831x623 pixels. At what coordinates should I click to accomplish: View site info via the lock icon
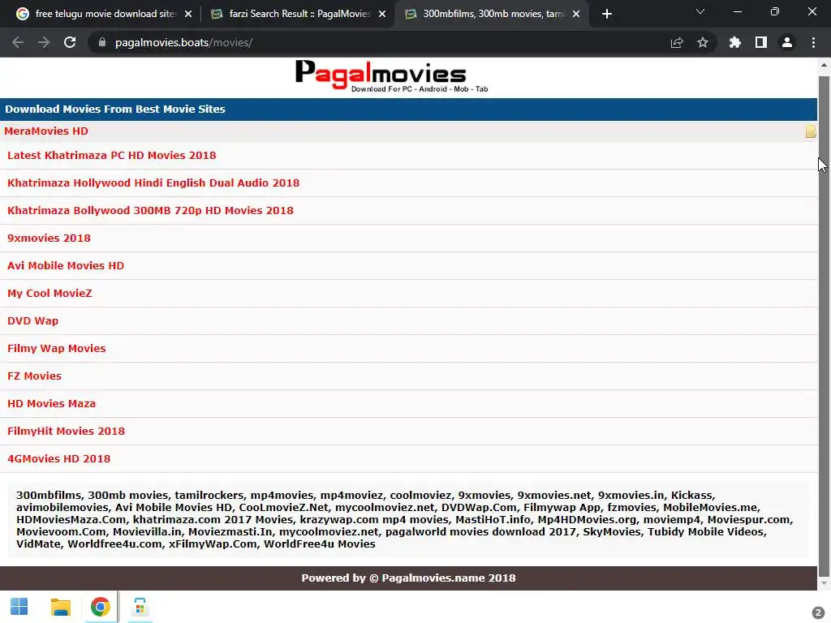tap(102, 42)
